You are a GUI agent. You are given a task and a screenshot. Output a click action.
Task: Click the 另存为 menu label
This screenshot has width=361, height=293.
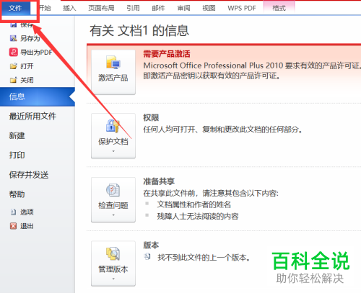pos(30,38)
